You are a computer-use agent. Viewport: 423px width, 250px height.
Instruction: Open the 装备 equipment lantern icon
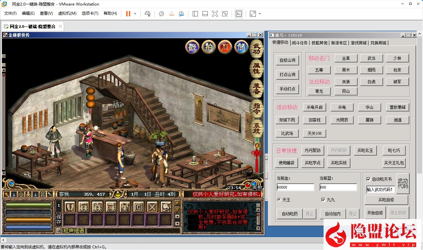[x=257, y=88]
